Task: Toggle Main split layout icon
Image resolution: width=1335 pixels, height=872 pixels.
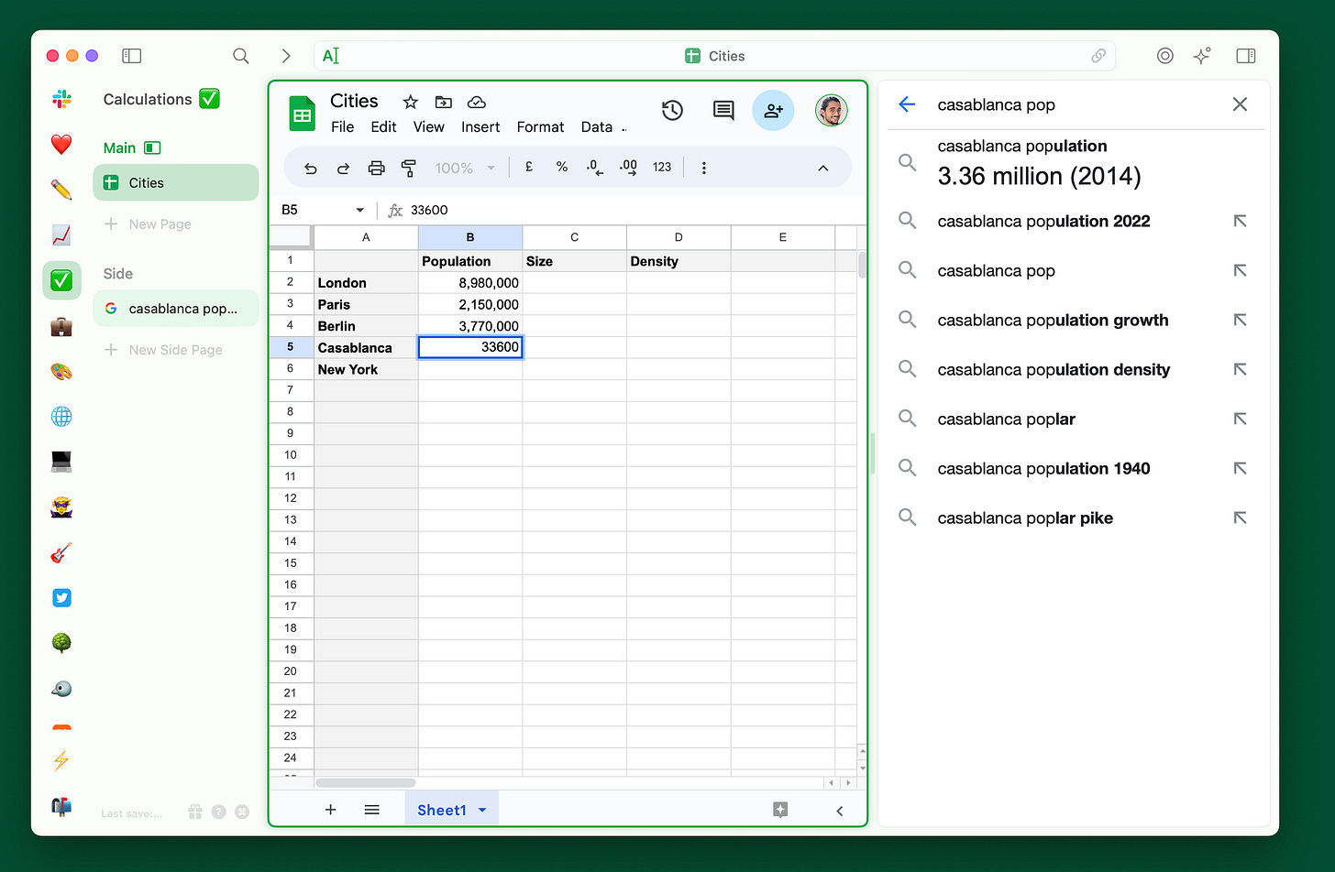Action: [153, 147]
